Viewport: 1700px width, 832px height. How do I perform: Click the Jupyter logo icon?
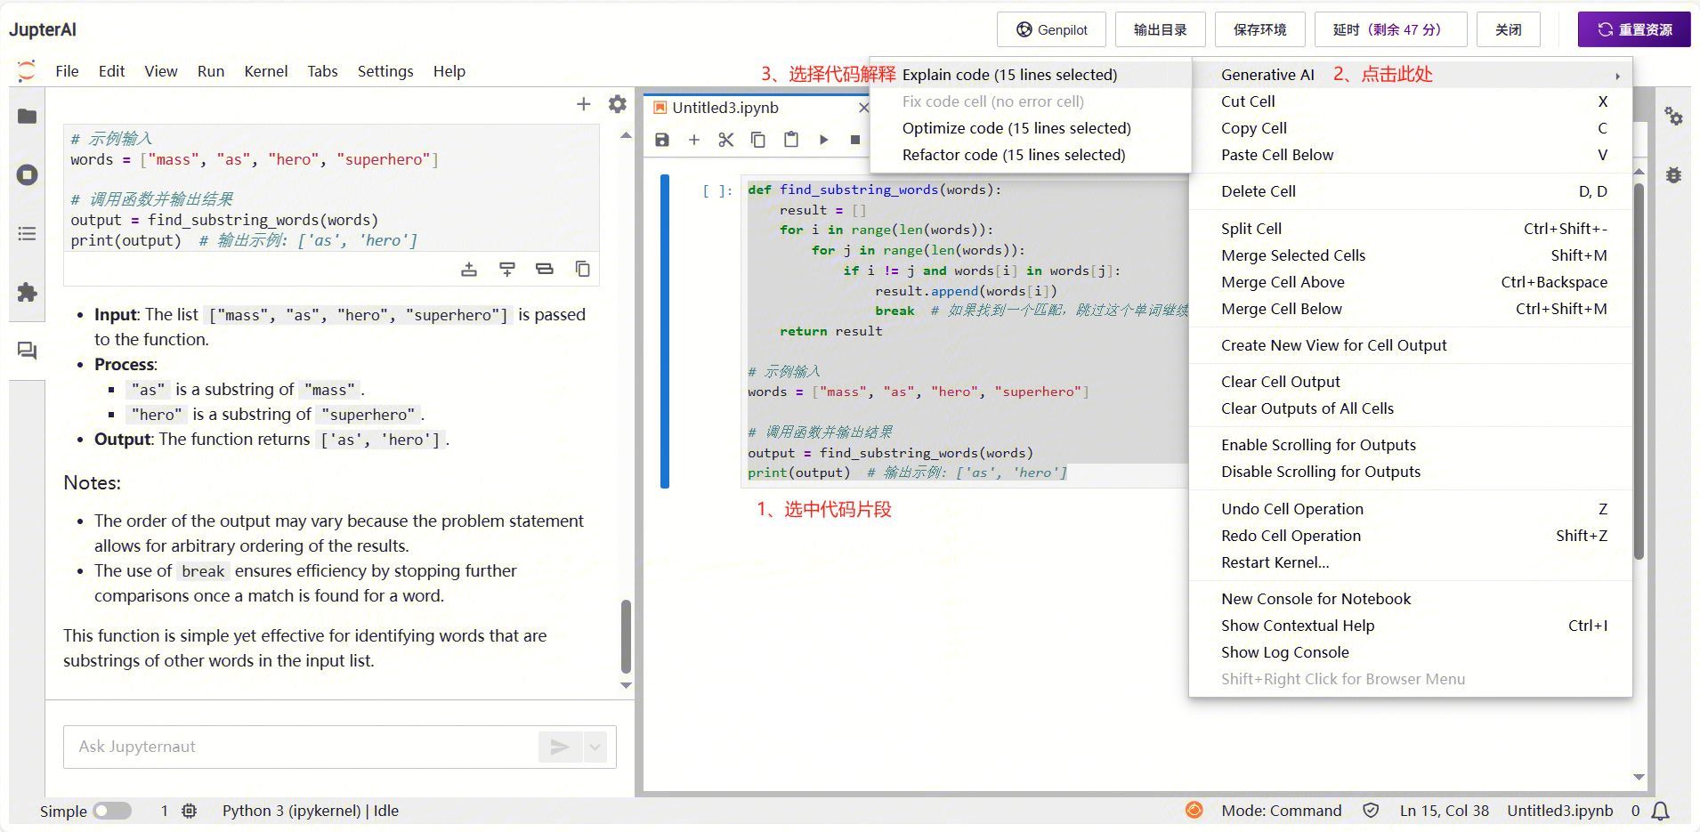[27, 71]
